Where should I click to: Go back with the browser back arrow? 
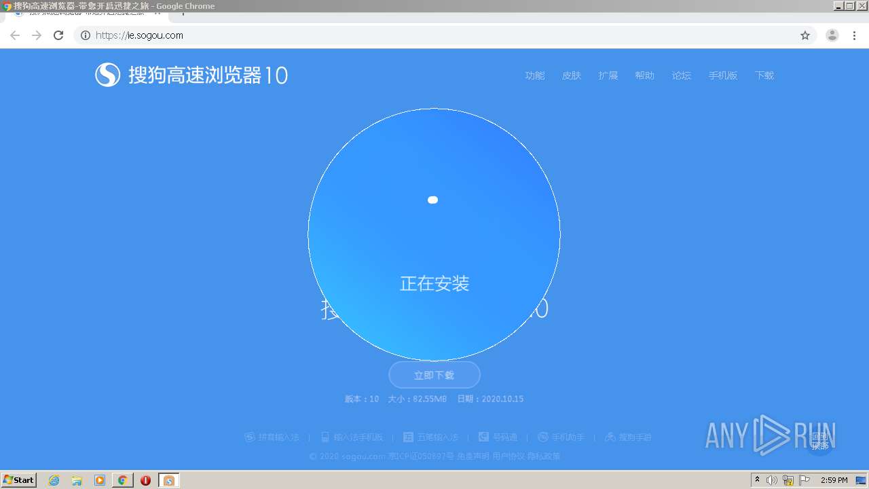(x=15, y=35)
